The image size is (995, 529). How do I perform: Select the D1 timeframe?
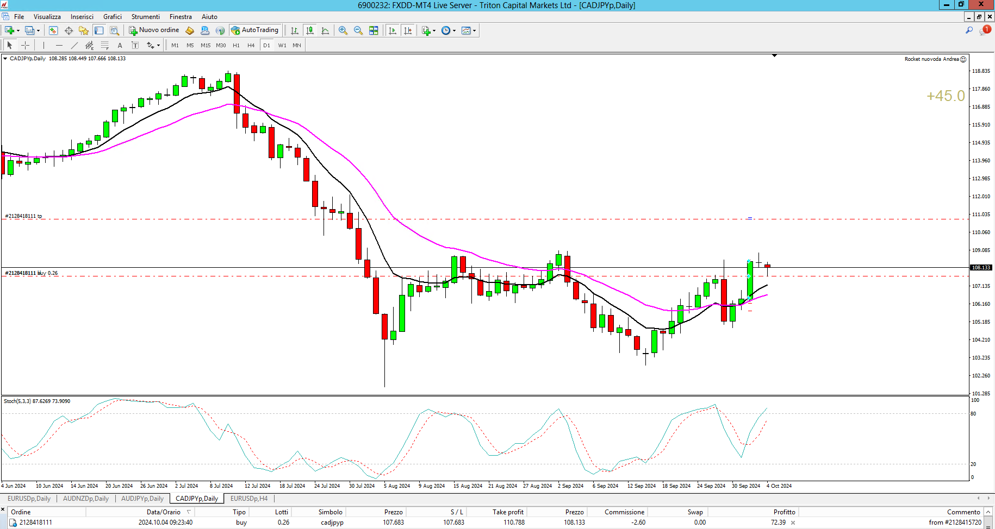click(266, 45)
